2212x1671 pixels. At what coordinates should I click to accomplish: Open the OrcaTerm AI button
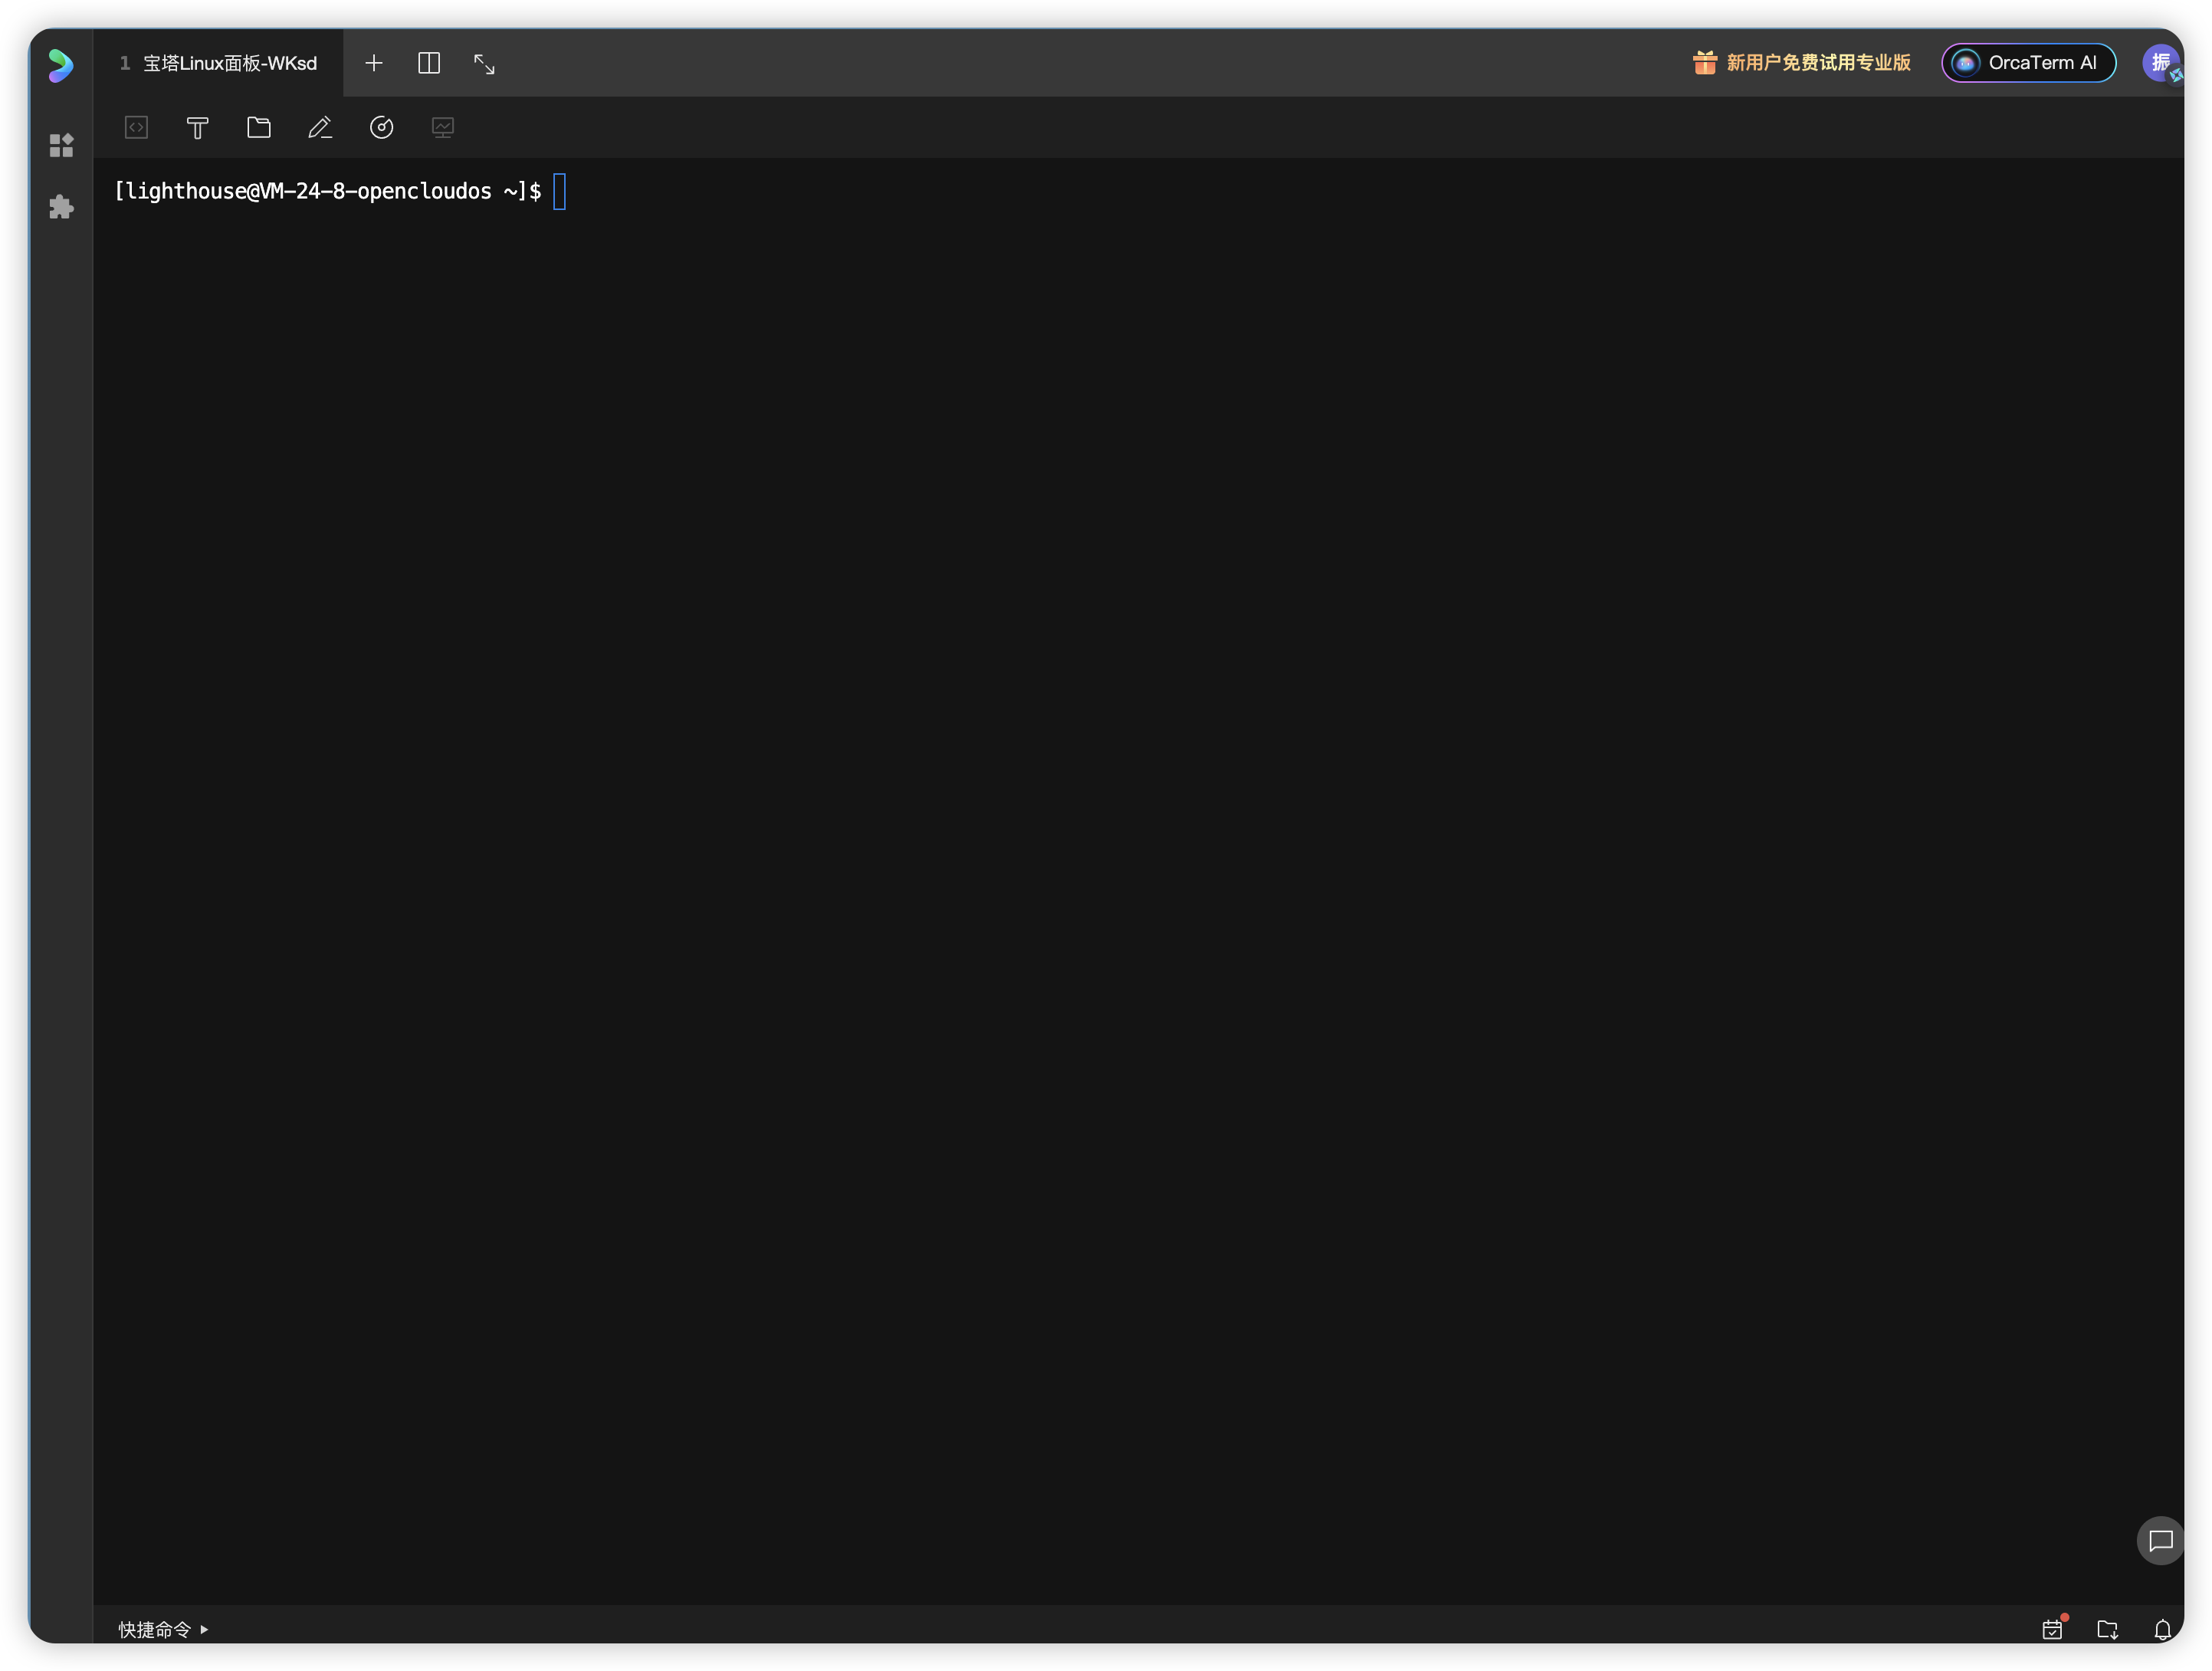[x=2028, y=63]
